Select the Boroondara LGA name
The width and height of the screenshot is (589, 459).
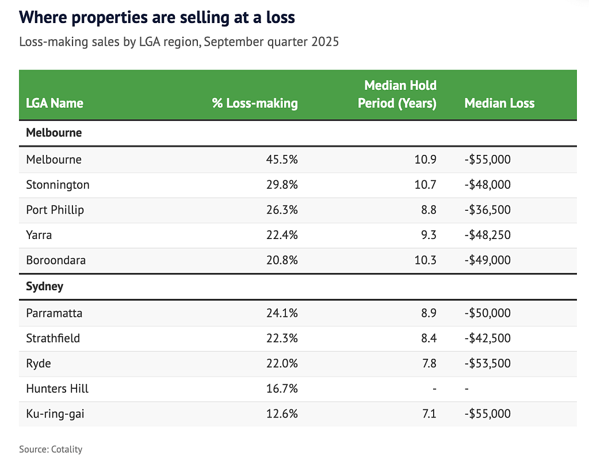[56, 260]
